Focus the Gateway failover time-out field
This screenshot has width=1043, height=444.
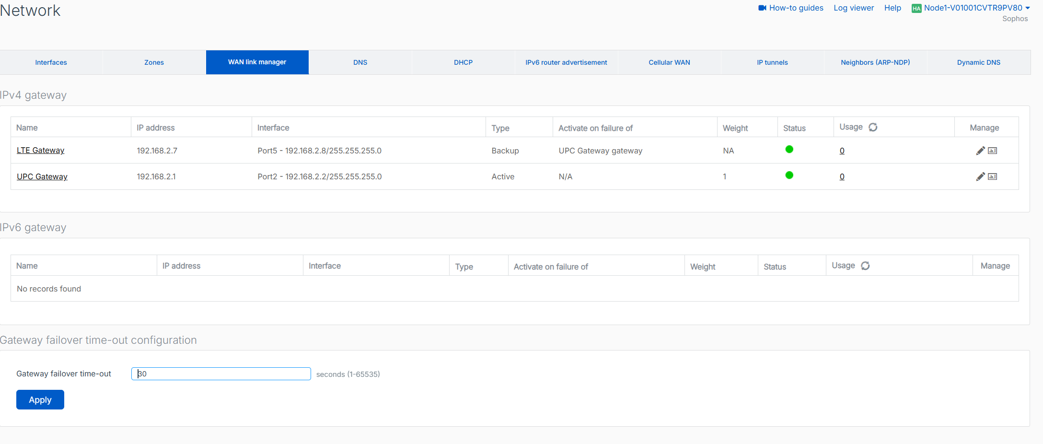coord(221,374)
